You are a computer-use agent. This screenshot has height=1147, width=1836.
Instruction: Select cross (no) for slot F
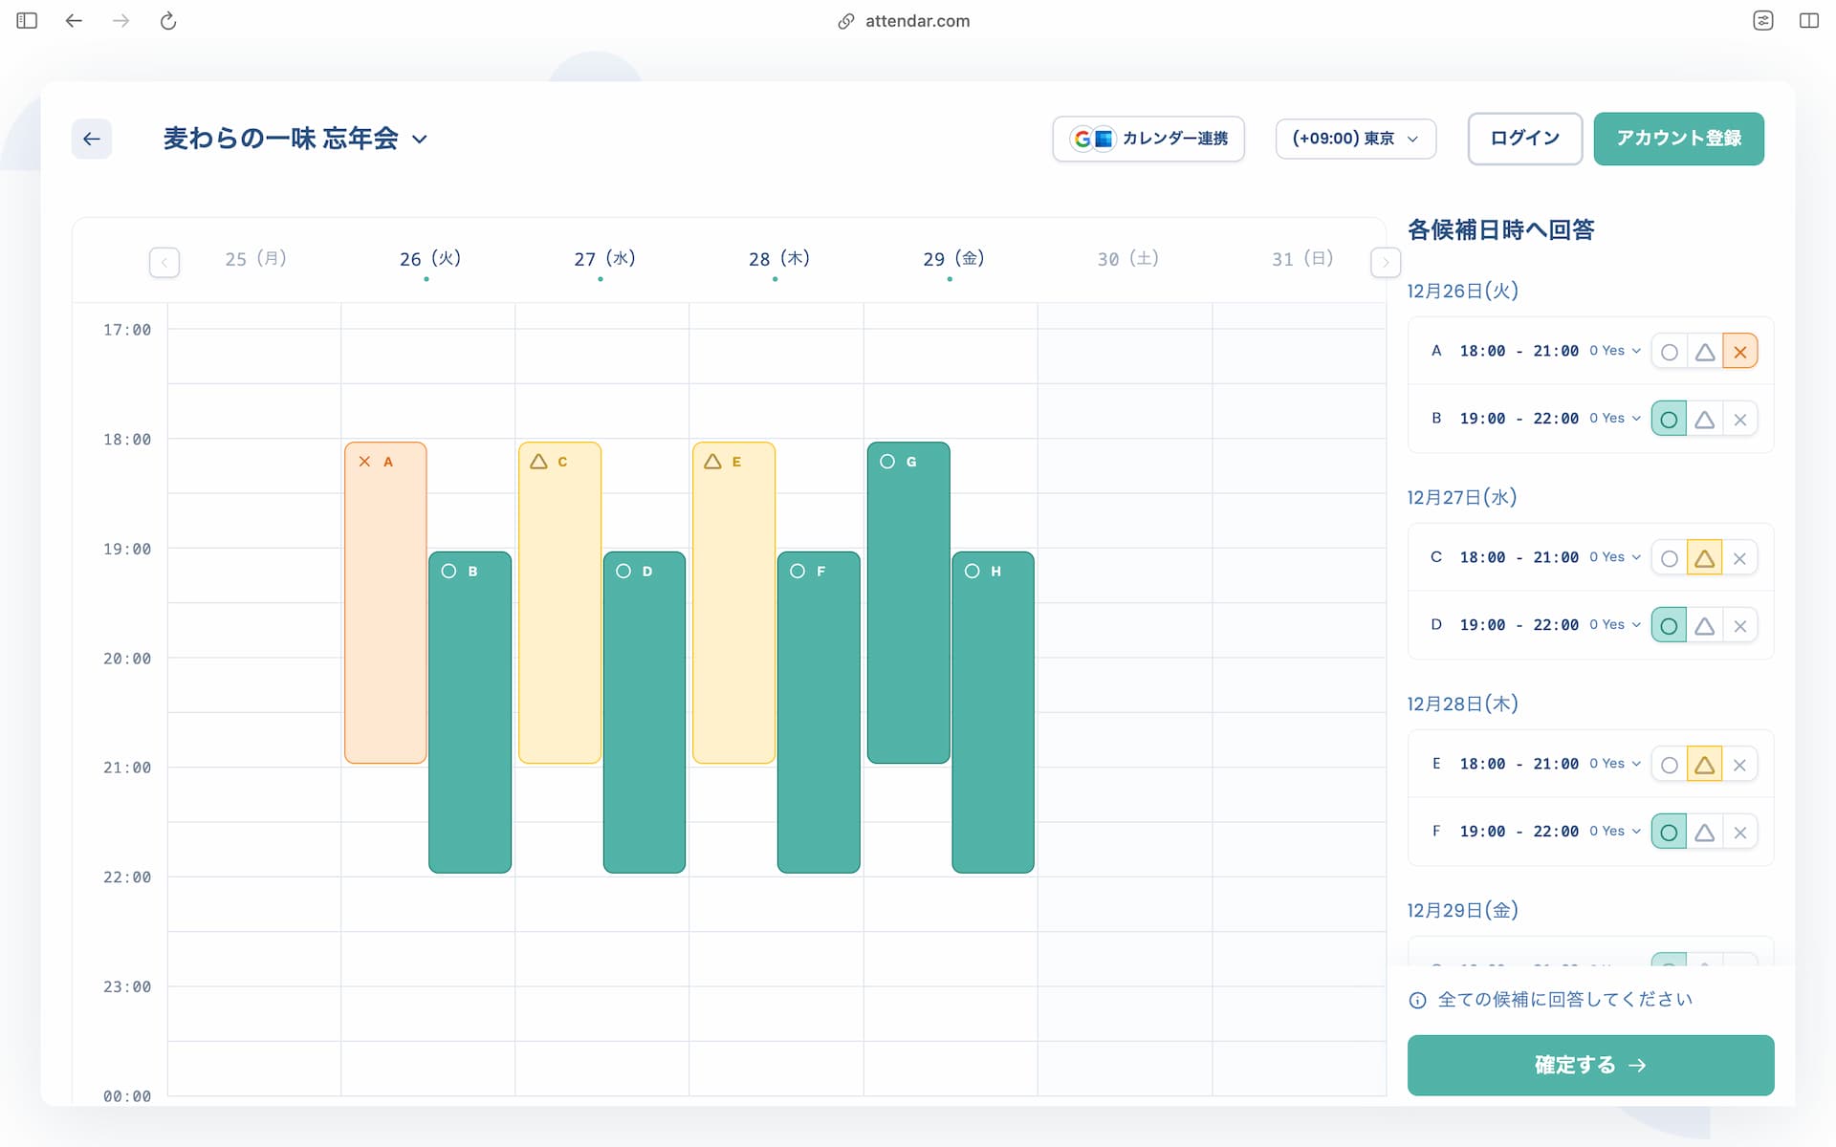(x=1739, y=833)
